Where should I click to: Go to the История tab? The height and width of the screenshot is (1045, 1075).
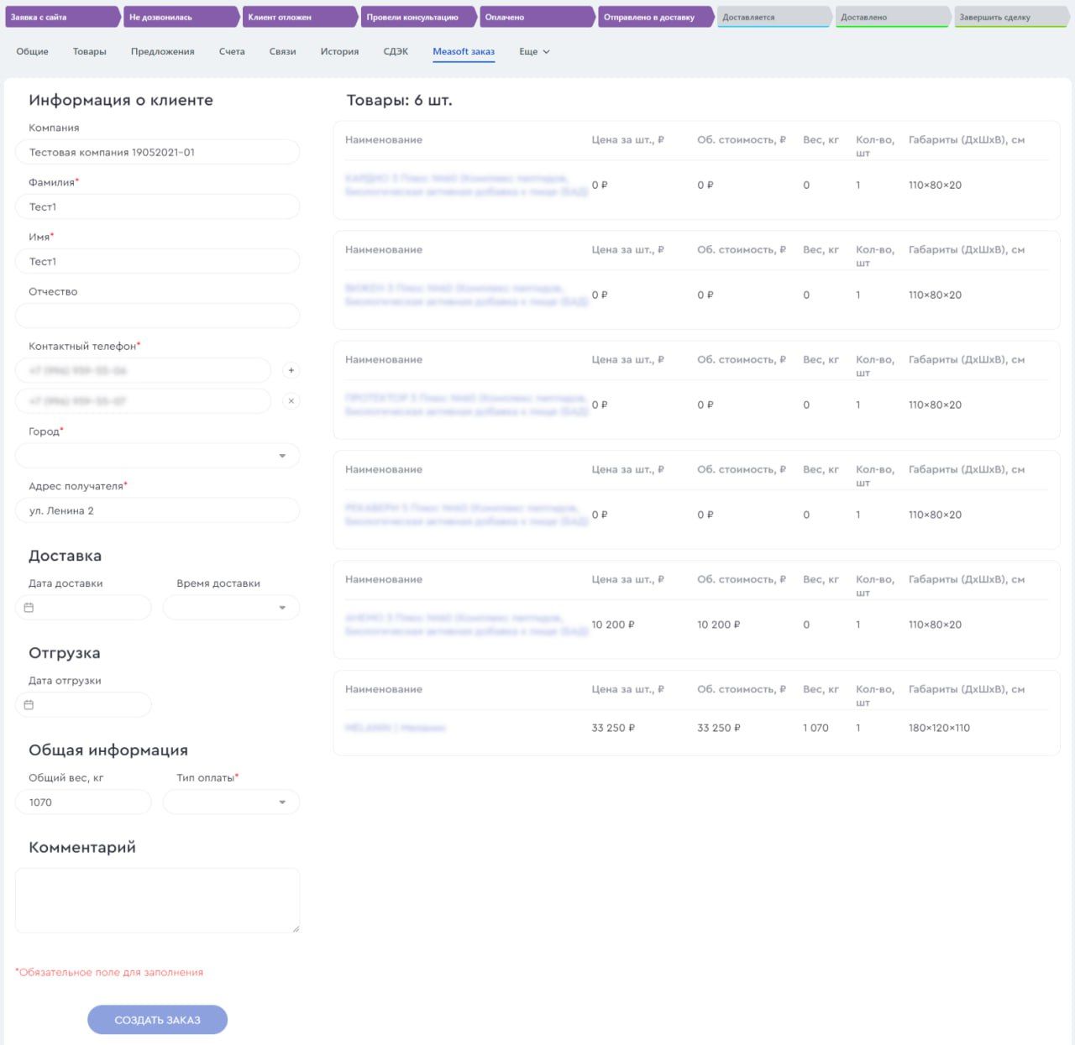[339, 52]
